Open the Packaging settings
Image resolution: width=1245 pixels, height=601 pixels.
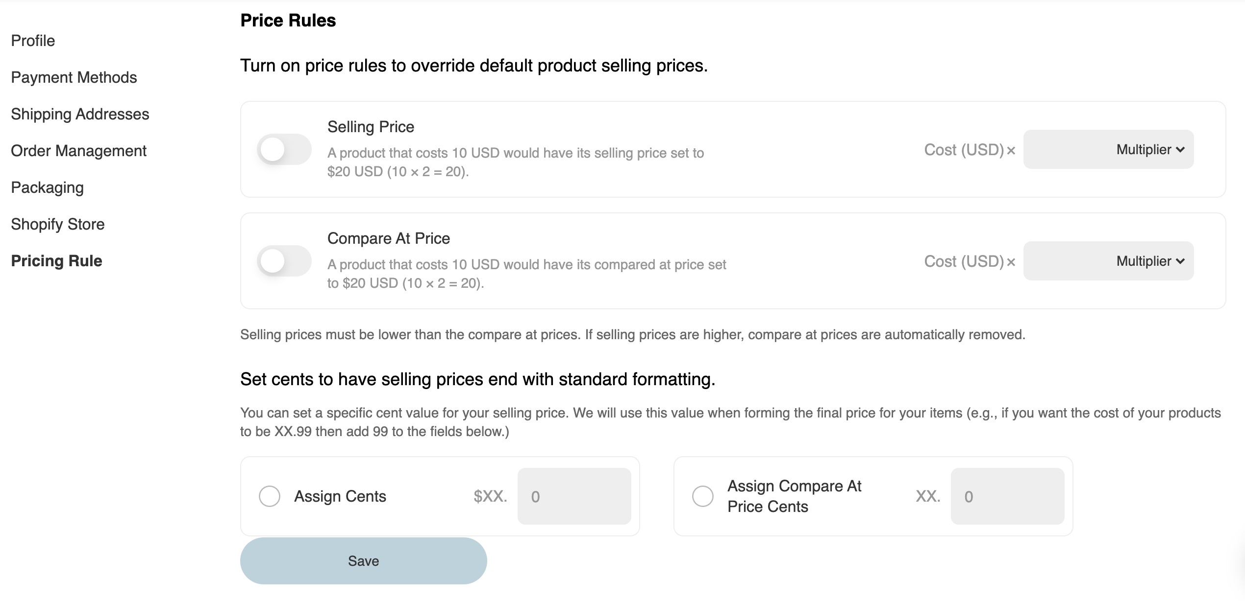coord(48,187)
